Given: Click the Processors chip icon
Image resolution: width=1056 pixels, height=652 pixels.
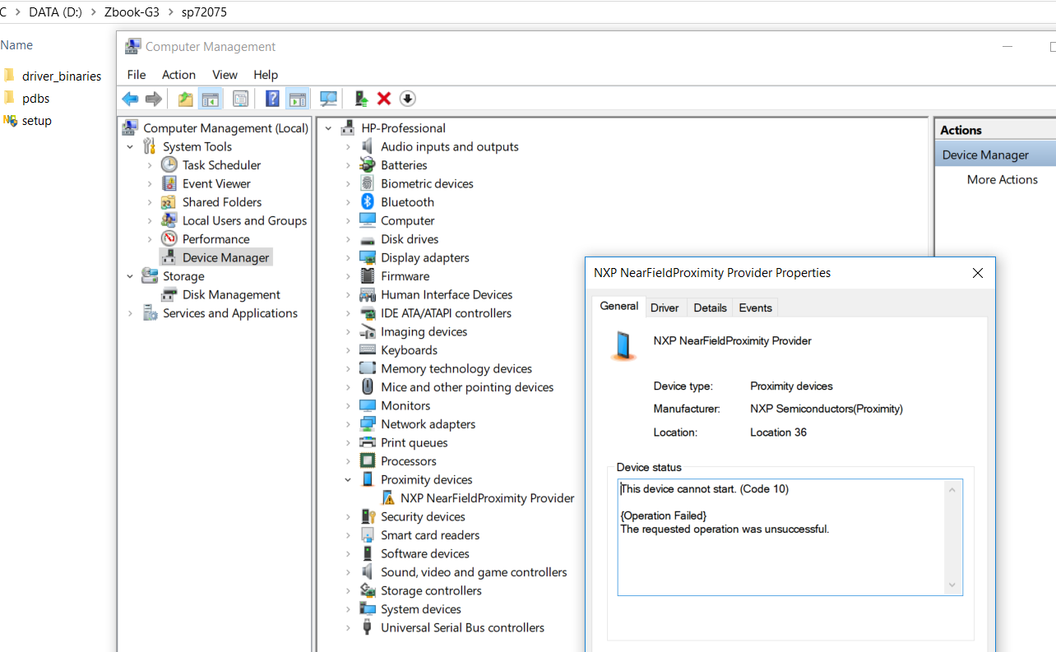Looking at the screenshot, I should (x=368, y=461).
